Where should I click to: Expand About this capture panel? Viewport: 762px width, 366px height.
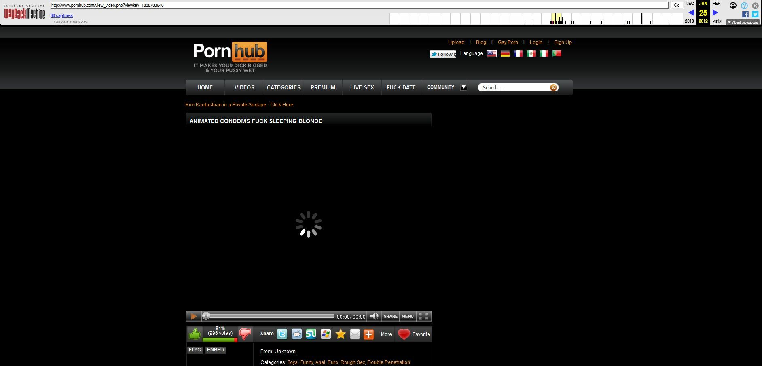743,23
